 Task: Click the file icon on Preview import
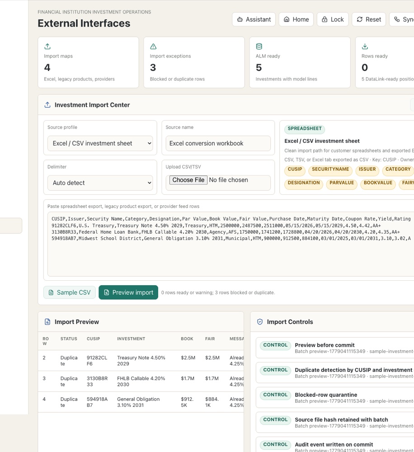tap(106, 292)
